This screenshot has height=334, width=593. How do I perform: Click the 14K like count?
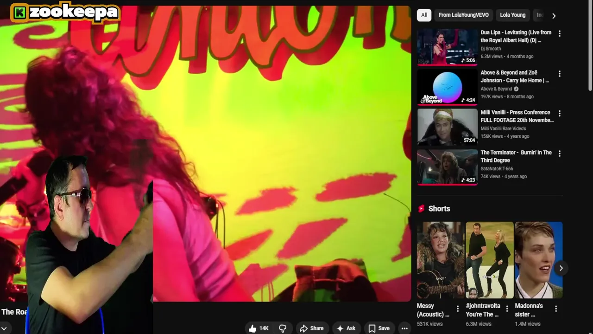coord(264,328)
